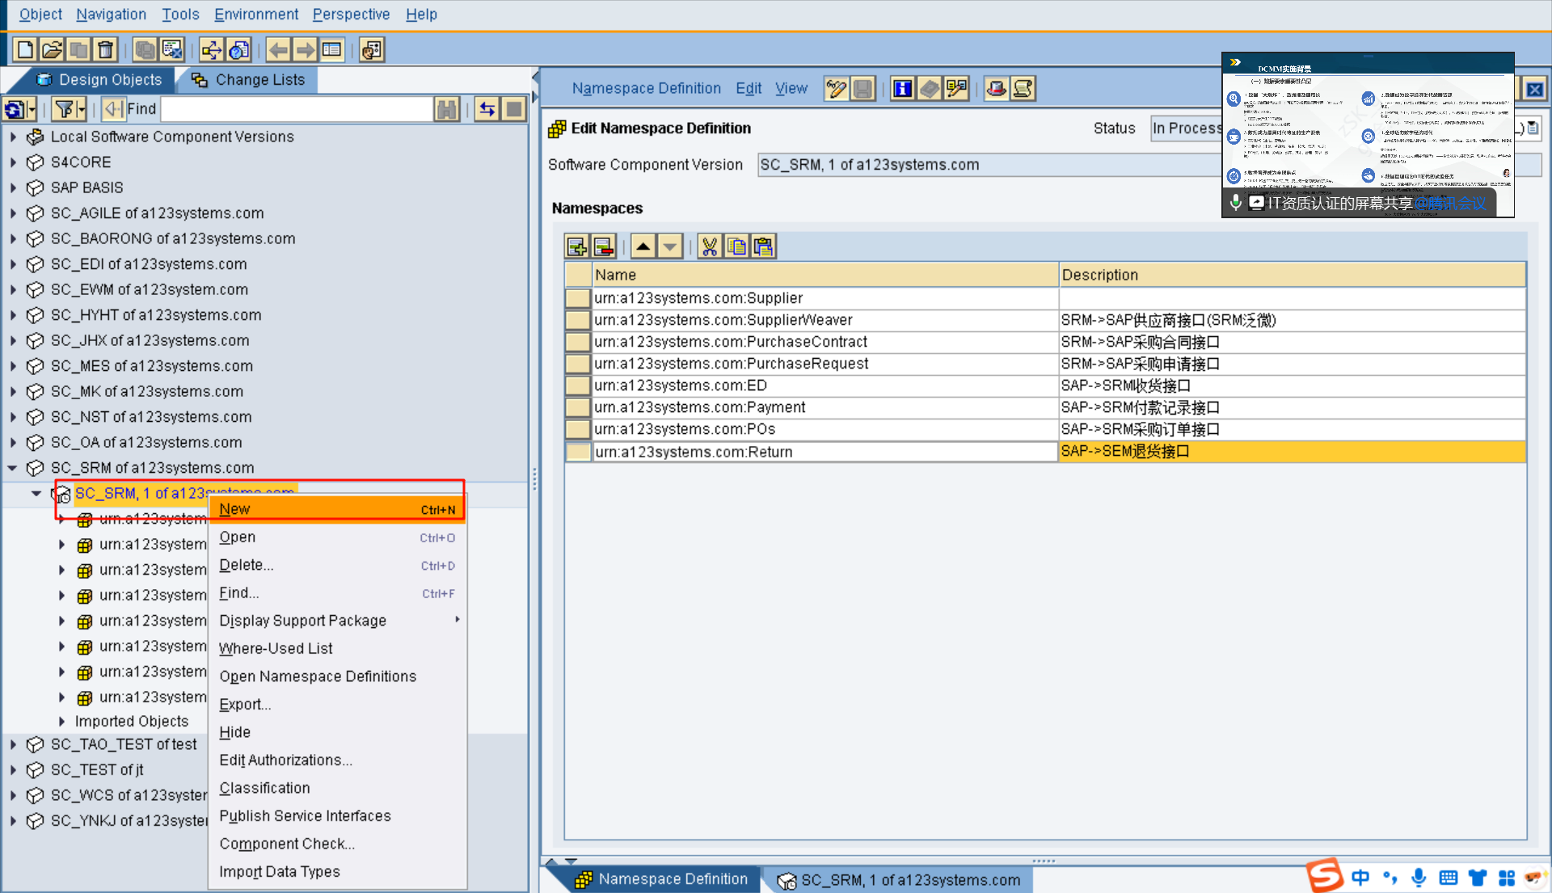Open the Perspective menu
Screen dimensions: 1552x893
point(351,15)
